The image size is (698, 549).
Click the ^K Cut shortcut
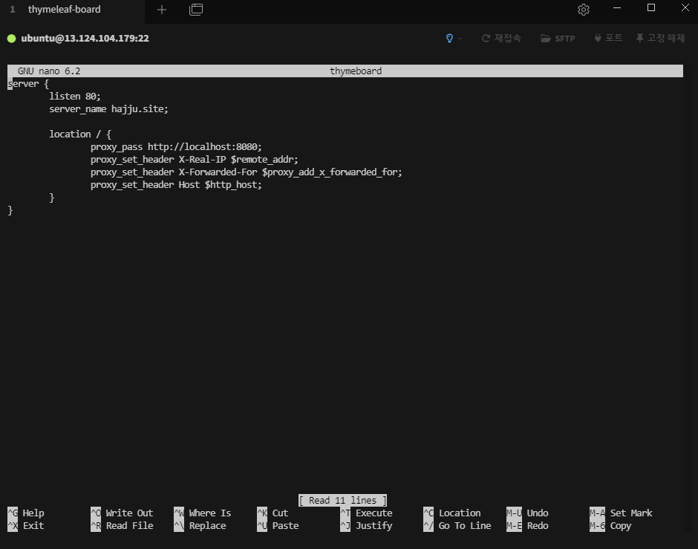(x=273, y=513)
